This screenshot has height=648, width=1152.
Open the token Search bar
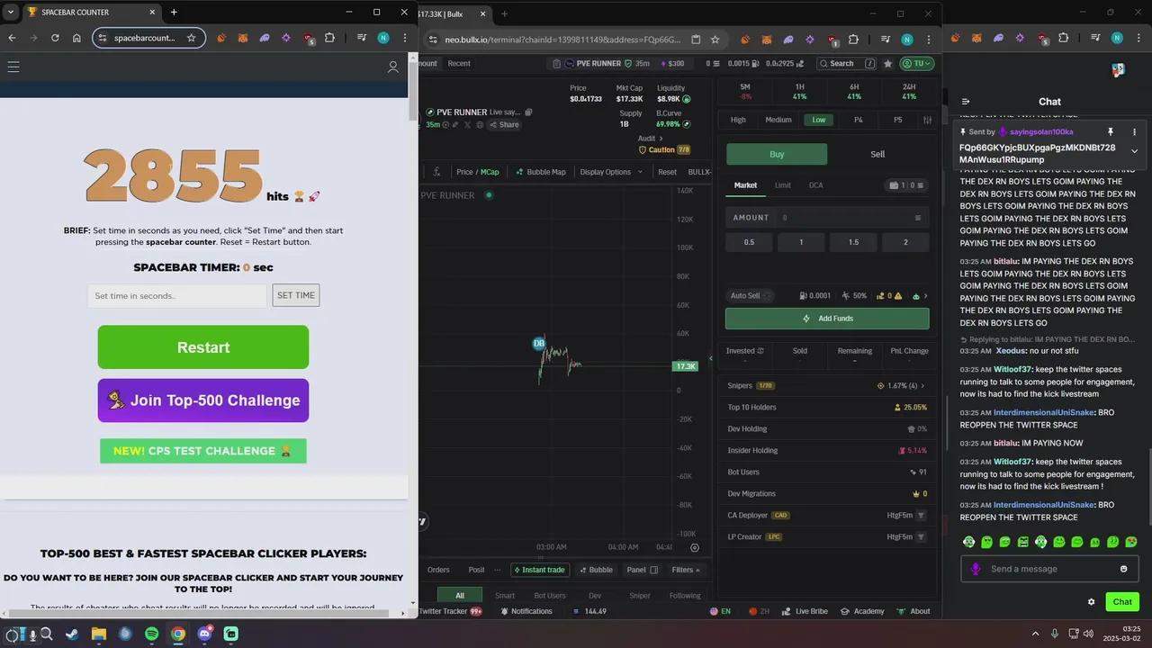point(841,63)
